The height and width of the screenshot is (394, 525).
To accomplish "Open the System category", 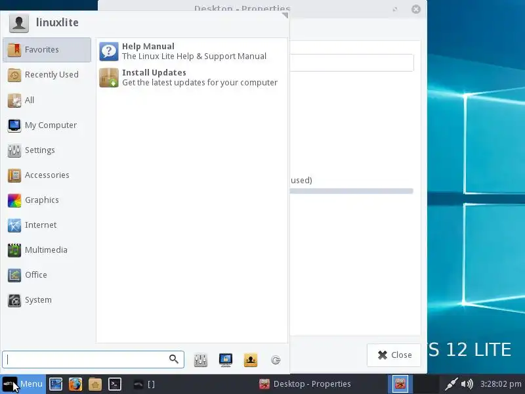I will 47,300.
